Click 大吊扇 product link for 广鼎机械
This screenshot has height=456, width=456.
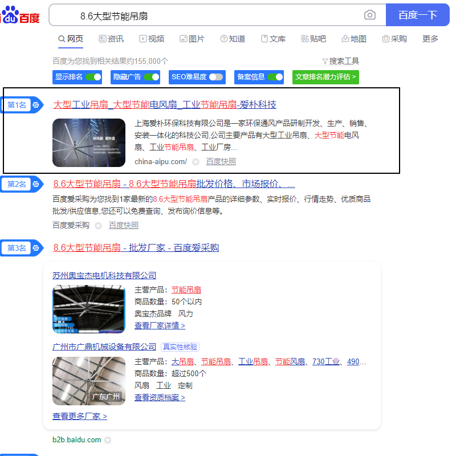pyautogui.click(x=182, y=362)
